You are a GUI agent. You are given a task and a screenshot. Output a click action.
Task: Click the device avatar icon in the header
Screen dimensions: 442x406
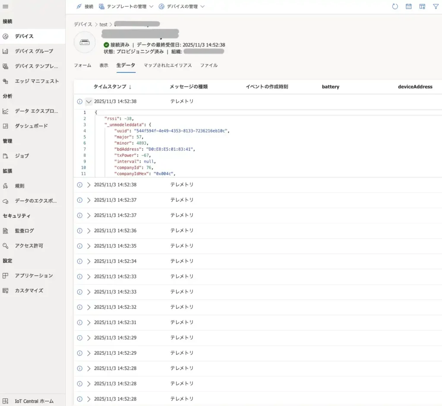tap(85, 42)
